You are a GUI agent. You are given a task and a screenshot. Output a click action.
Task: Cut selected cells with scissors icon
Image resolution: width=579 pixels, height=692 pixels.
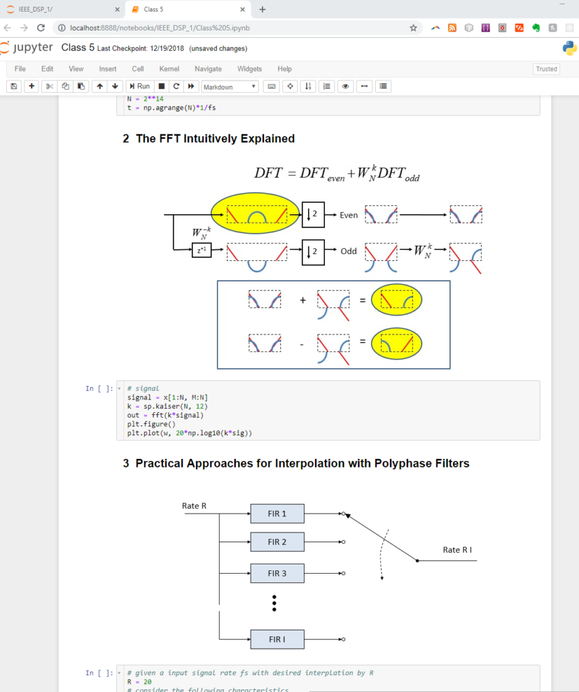pyautogui.click(x=49, y=86)
